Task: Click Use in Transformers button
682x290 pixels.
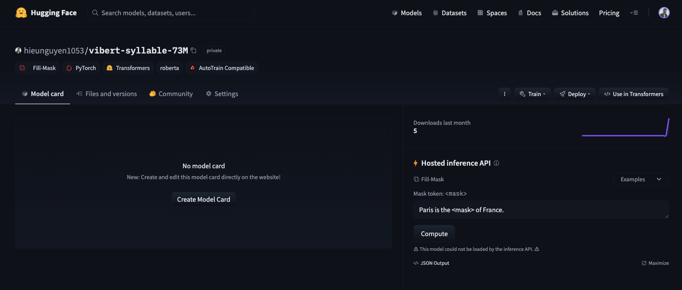Action: [634, 94]
